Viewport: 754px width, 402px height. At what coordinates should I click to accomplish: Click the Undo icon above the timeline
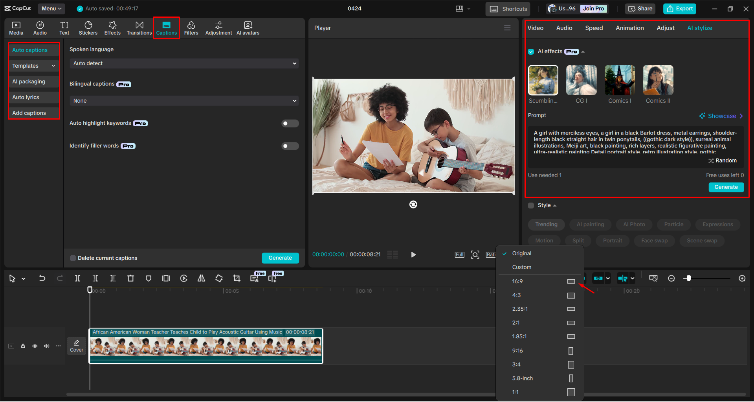click(42, 278)
